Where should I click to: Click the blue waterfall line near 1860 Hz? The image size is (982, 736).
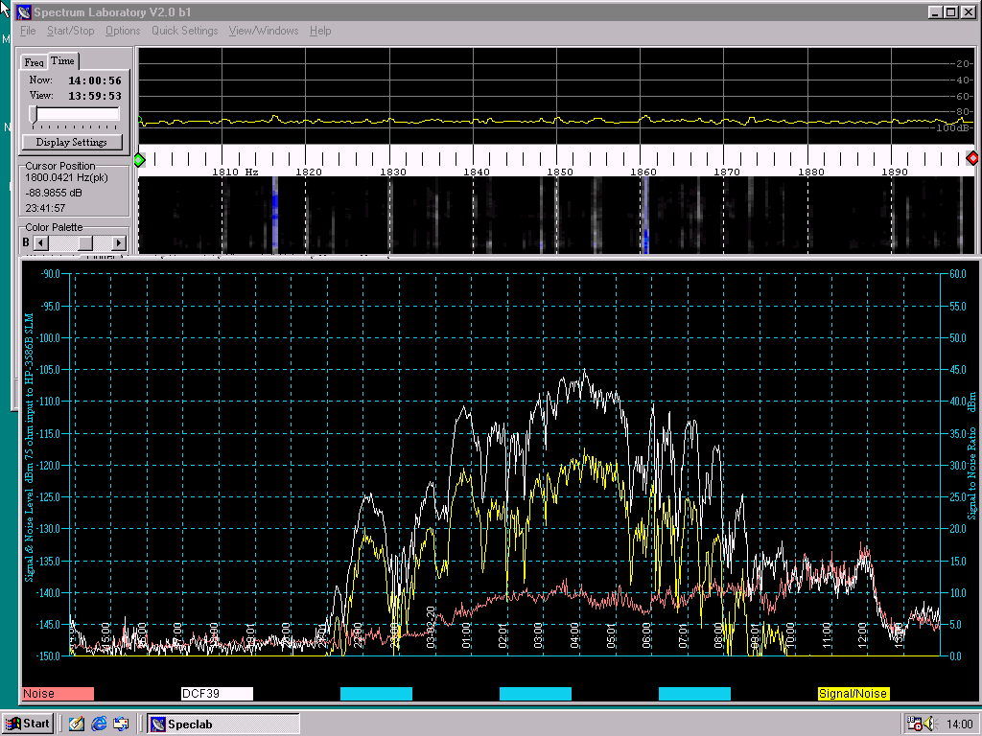pyautogui.click(x=645, y=215)
